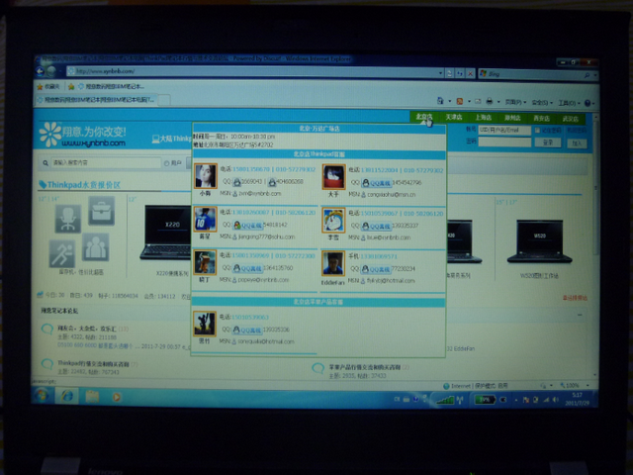
Task: Open Internet Explorer from the taskbar
Action: click(x=68, y=396)
